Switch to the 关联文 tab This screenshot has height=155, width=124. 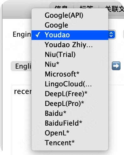(x=114, y=9)
